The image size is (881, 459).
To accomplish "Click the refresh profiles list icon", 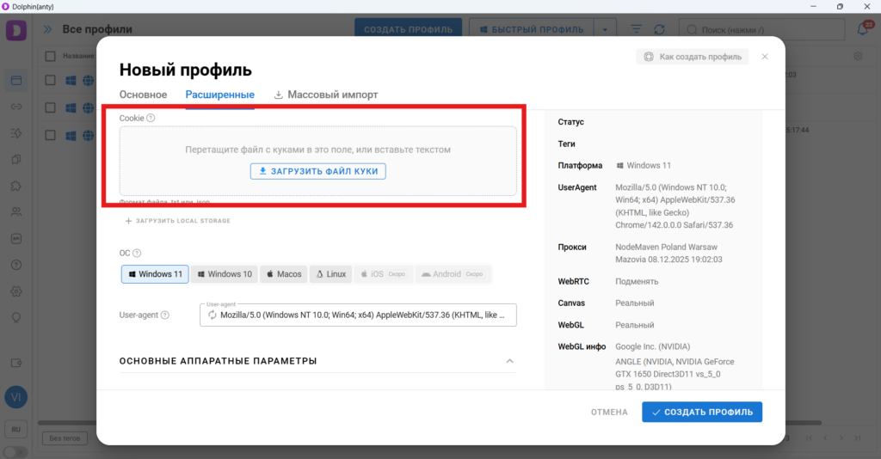I will [x=659, y=29].
